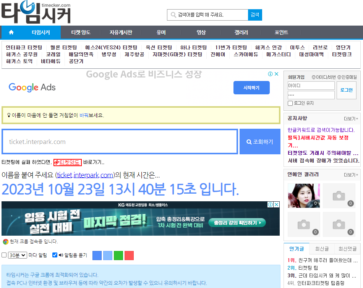Open the 30분 alarm interval dropdown
This screenshot has width=363, height=288.
18,255
